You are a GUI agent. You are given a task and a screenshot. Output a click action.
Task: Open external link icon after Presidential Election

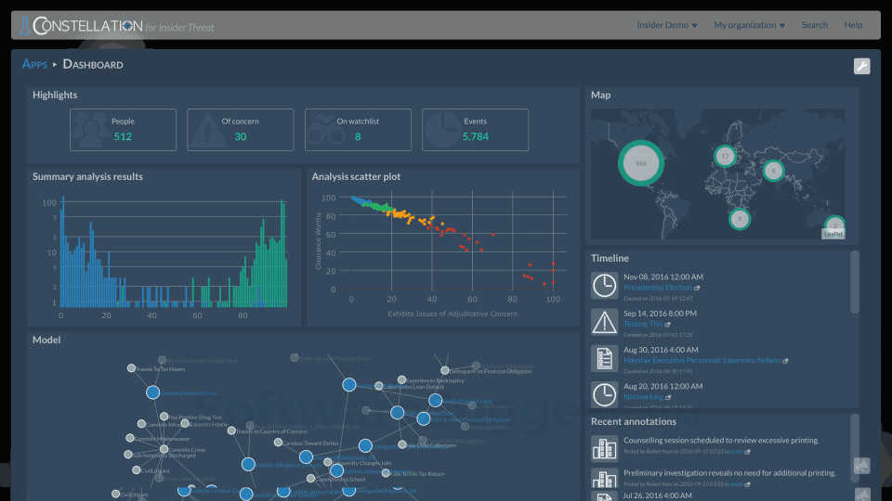(x=698, y=288)
